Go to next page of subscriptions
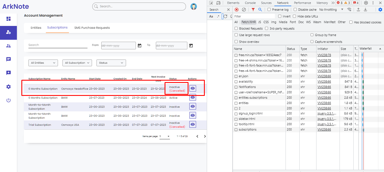Screen dimensions: 384x172 205,136
